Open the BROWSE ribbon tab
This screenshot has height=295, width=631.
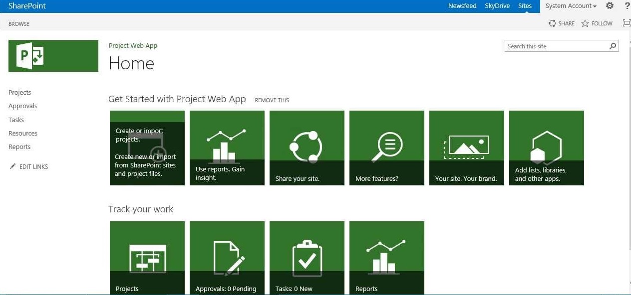[x=19, y=24]
